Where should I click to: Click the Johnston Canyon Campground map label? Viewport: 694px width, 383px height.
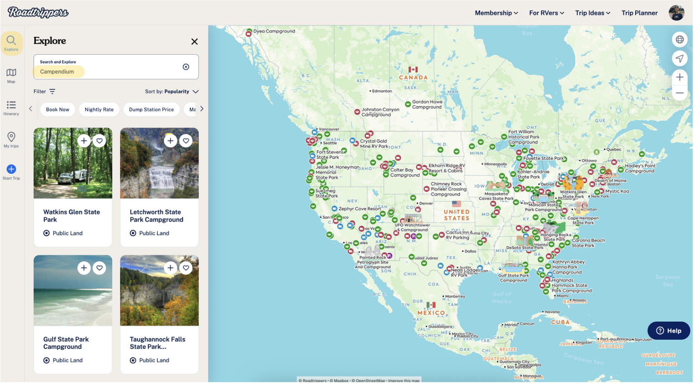(380, 112)
